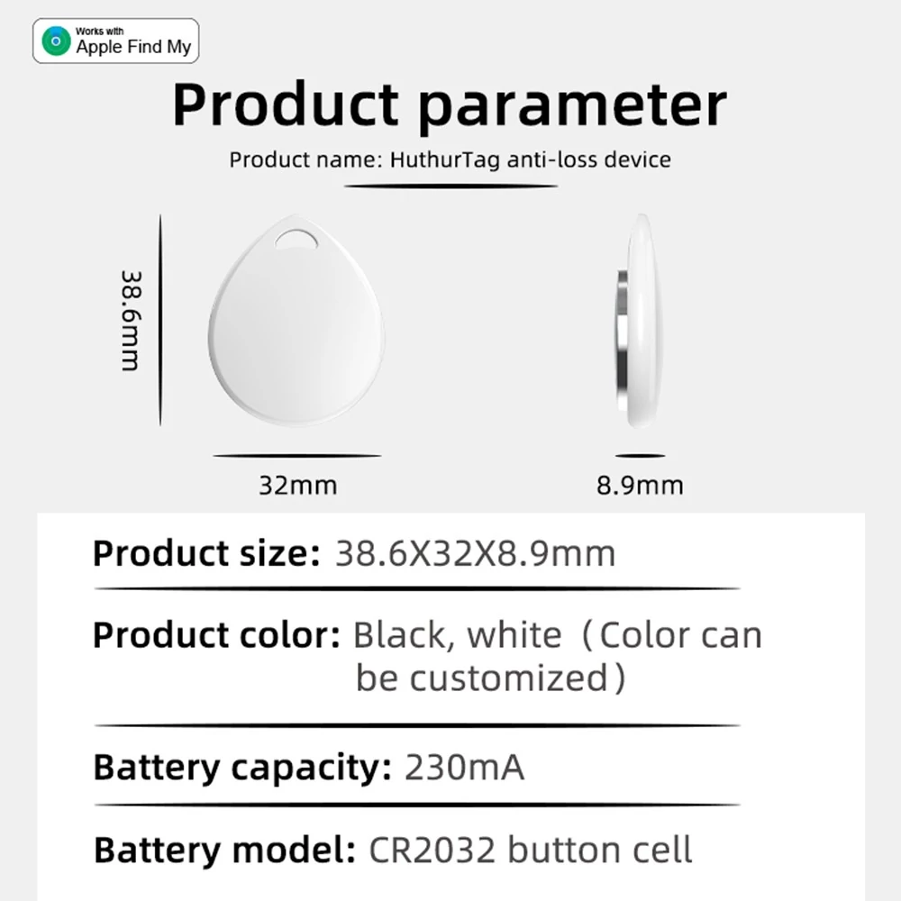Click the Apple Find My circular icon

pyautogui.click(x=56, y=41)
